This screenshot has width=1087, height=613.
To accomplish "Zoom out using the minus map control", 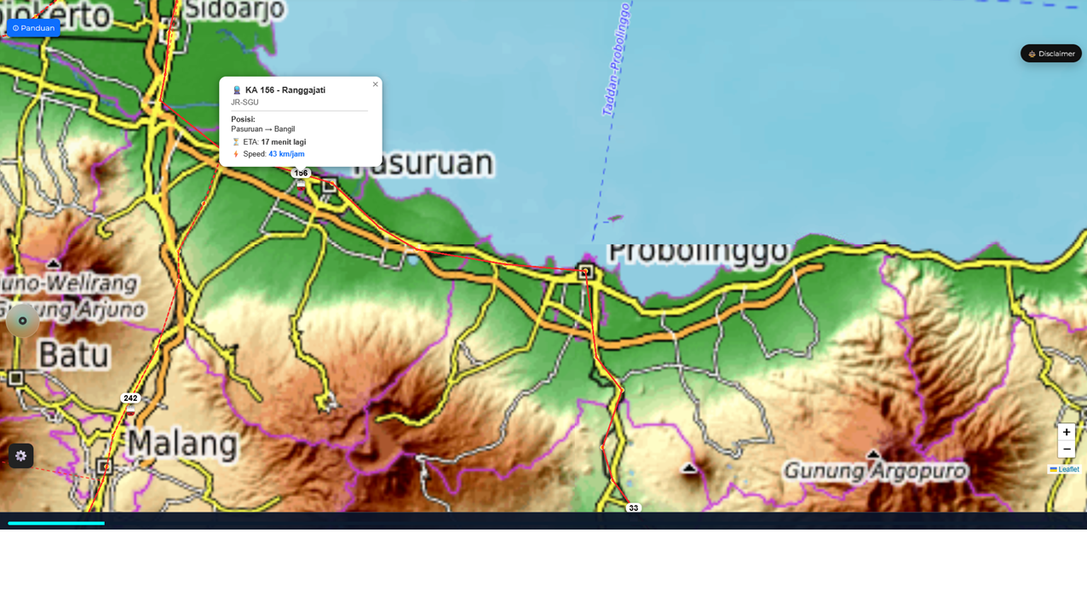I will point(1066,449).
